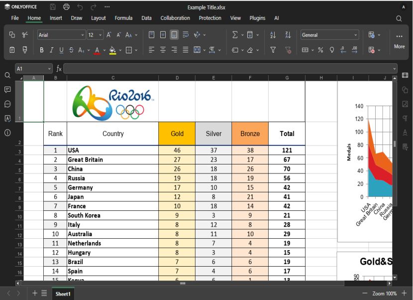
Task: Click the Rio 2016 logo image
Action: pos(113,102)
